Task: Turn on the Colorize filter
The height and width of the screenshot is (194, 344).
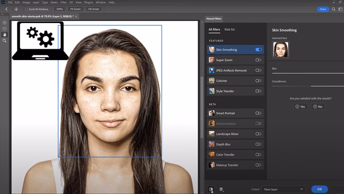Action: coord(258,80)
